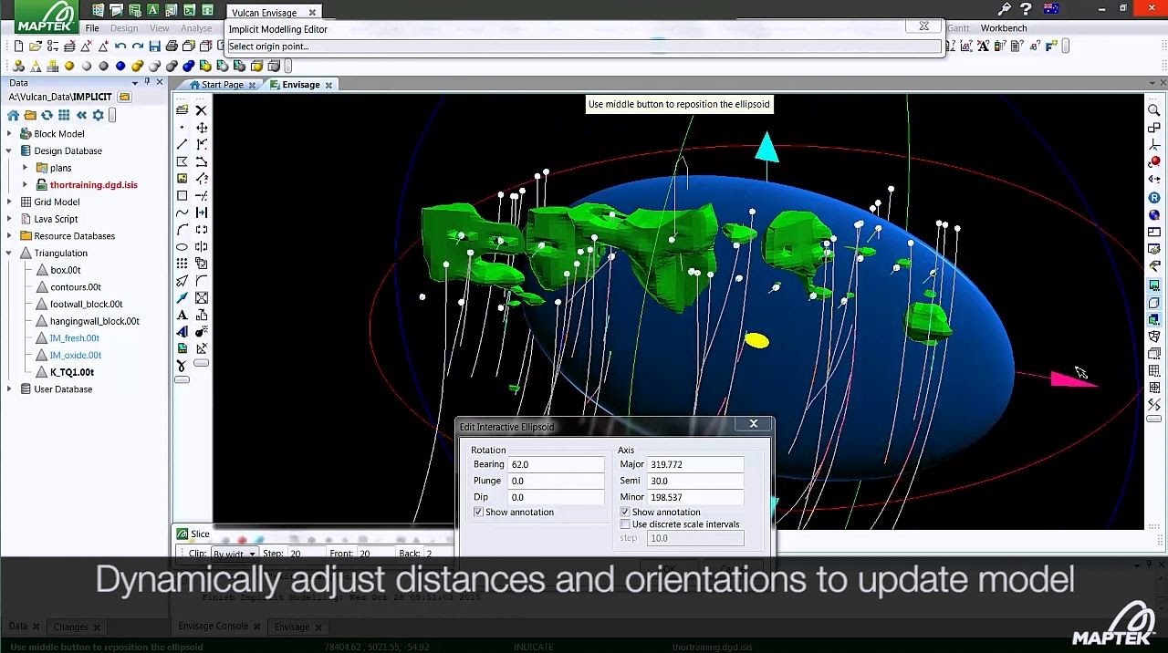This screenshot has height=653, width=1168.
Task: Select hangingwall_block.00t triangulation
Action: [x=95, y=321]
